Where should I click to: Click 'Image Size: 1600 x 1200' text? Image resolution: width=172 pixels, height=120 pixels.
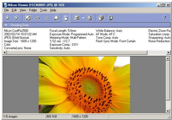click(20, 41)
